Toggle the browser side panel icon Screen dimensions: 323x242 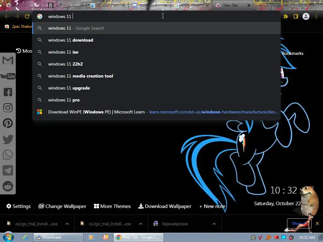pos(296,16)
